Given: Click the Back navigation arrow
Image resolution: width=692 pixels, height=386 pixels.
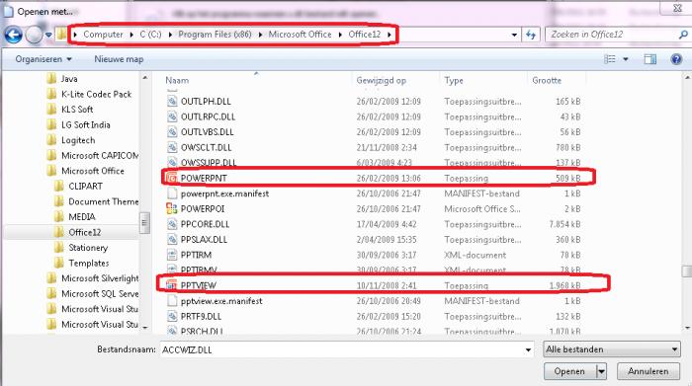Looking at the screenshot, I should 13,35.
